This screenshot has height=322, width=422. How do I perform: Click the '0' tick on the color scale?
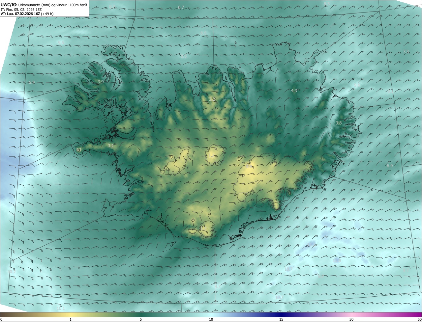point(1,319)
